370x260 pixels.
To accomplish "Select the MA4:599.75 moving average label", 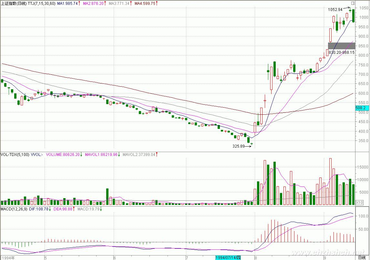I will pos(145,3).
